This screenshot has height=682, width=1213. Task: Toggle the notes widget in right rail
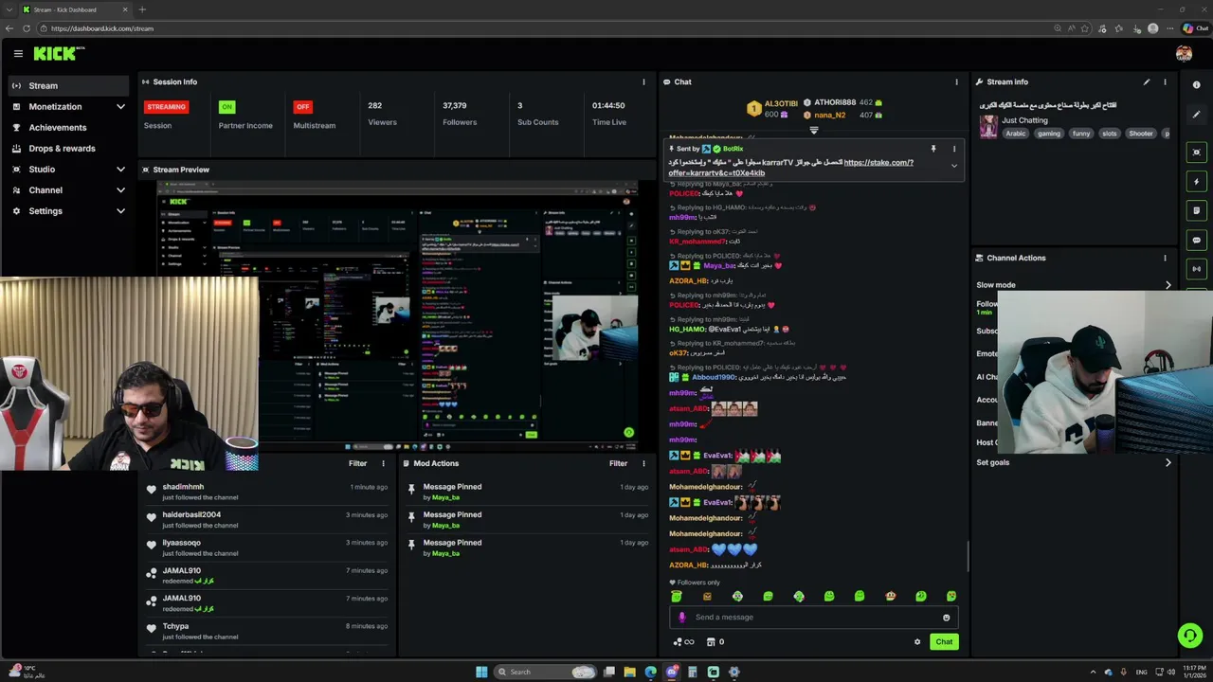point(1197,210)
